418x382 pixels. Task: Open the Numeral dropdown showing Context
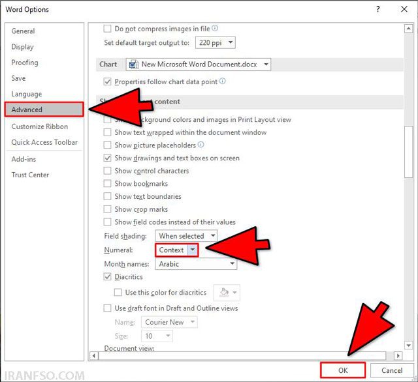tap(177, 250)
